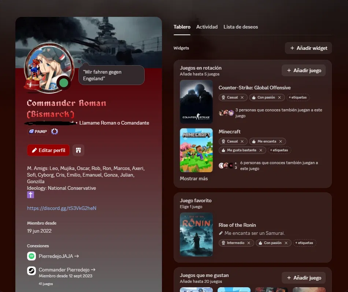This screenshot has width=348, height=292.
Task: Add a game to Juegos en rotación
Action: (304, 70)
